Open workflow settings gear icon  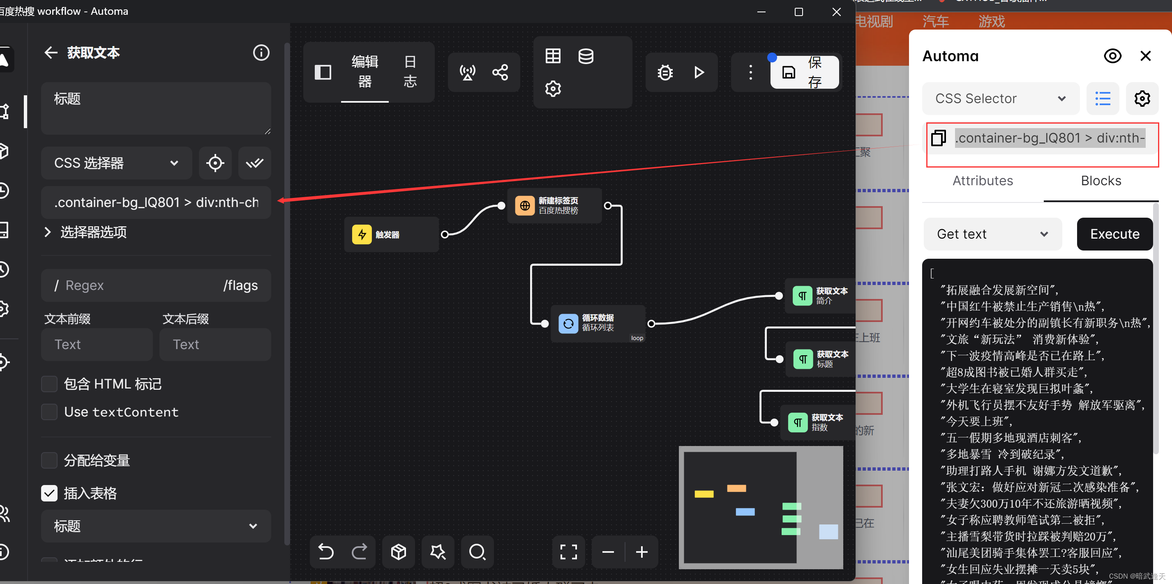click(x=553, y=89)
